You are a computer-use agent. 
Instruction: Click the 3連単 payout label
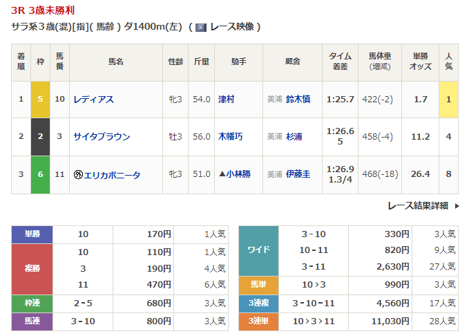[x=258, y=321]
